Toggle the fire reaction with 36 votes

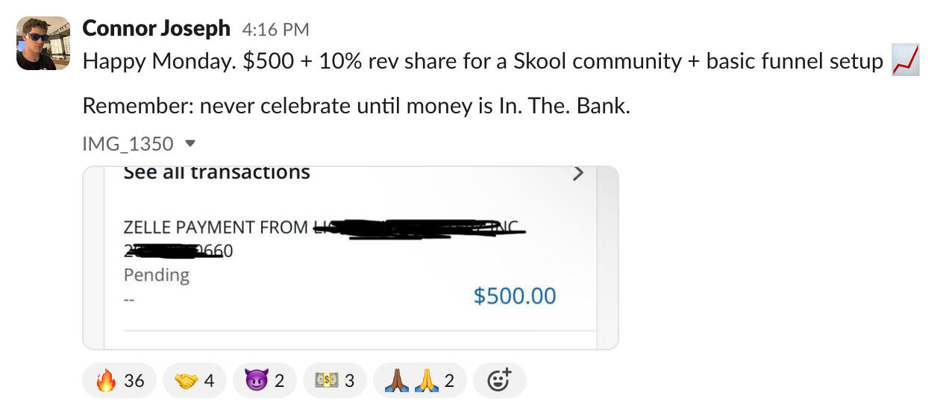pos(119,381)
